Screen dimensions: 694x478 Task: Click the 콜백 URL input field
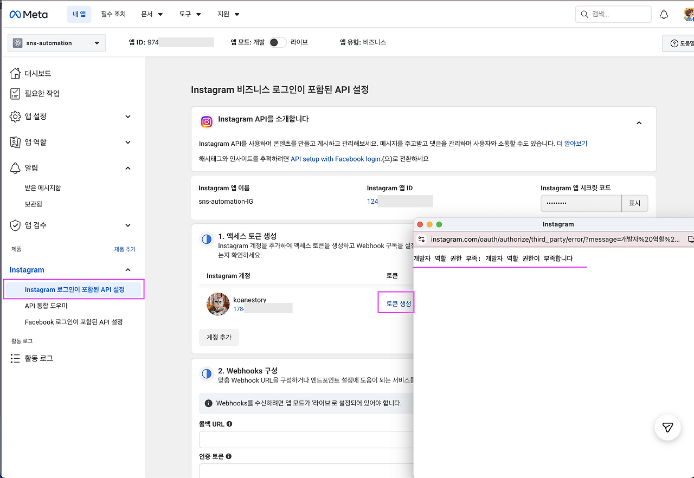306,440
